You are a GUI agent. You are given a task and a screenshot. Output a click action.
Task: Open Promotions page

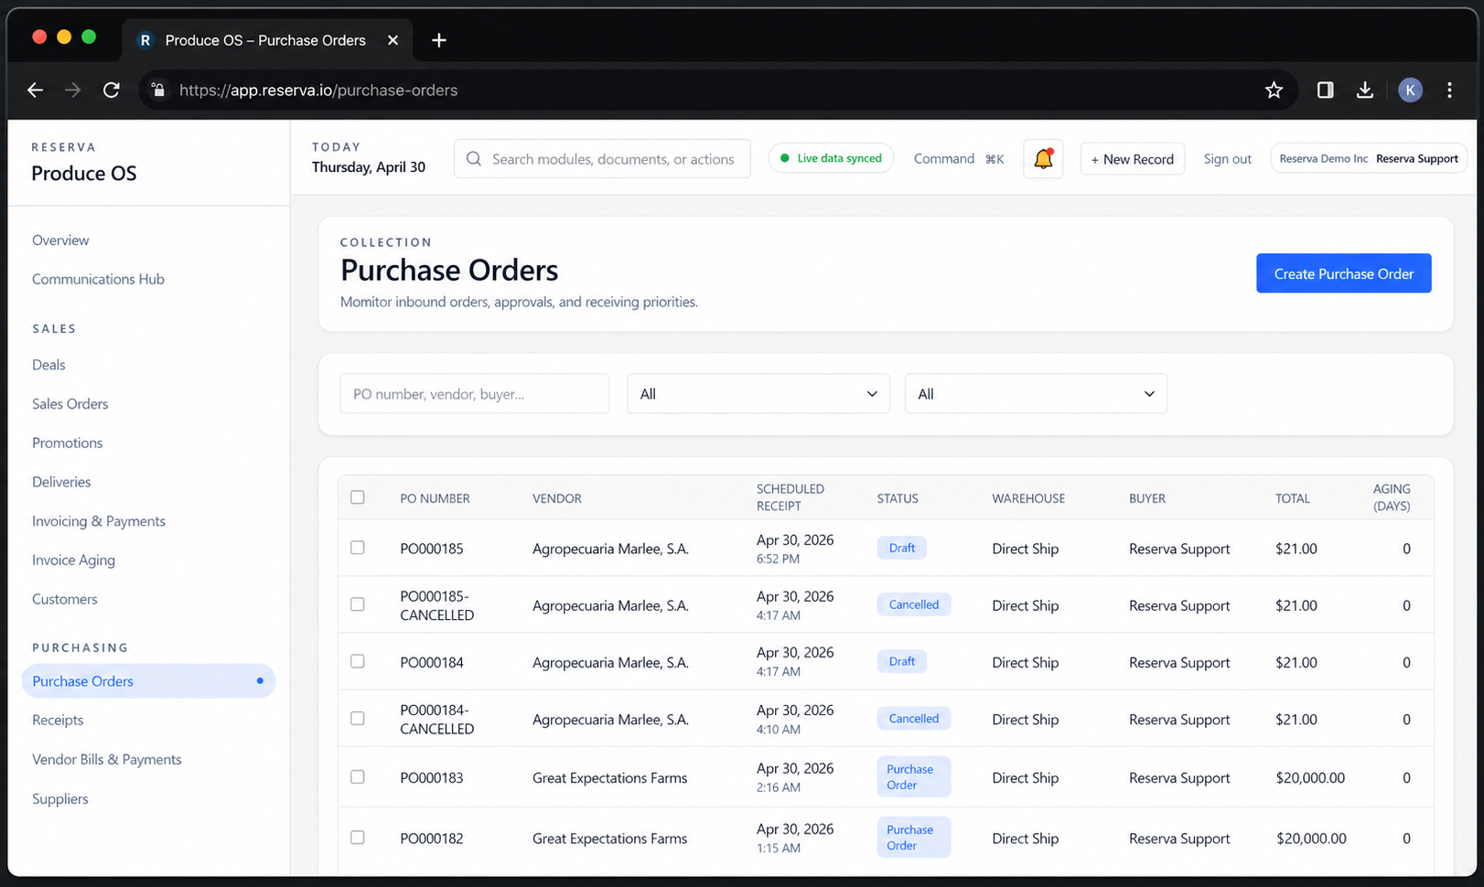tap(67, 443)
